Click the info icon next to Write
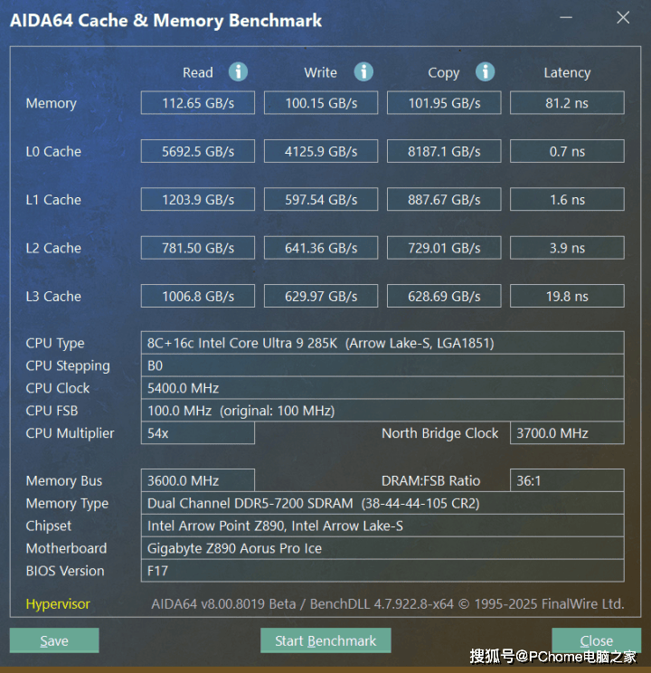This screenshot has height=673, width=651. 363,72
